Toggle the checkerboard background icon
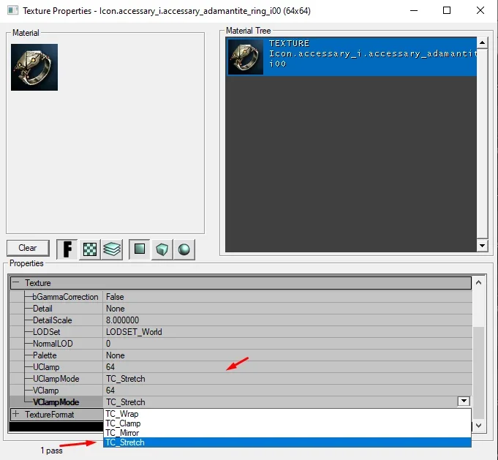Screen dimensions: 498x460 (x=90, y=249)
